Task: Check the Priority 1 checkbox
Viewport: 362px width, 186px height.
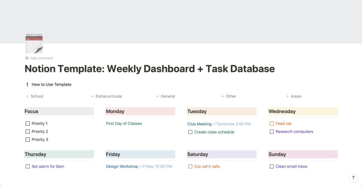Action: [28, 123]
